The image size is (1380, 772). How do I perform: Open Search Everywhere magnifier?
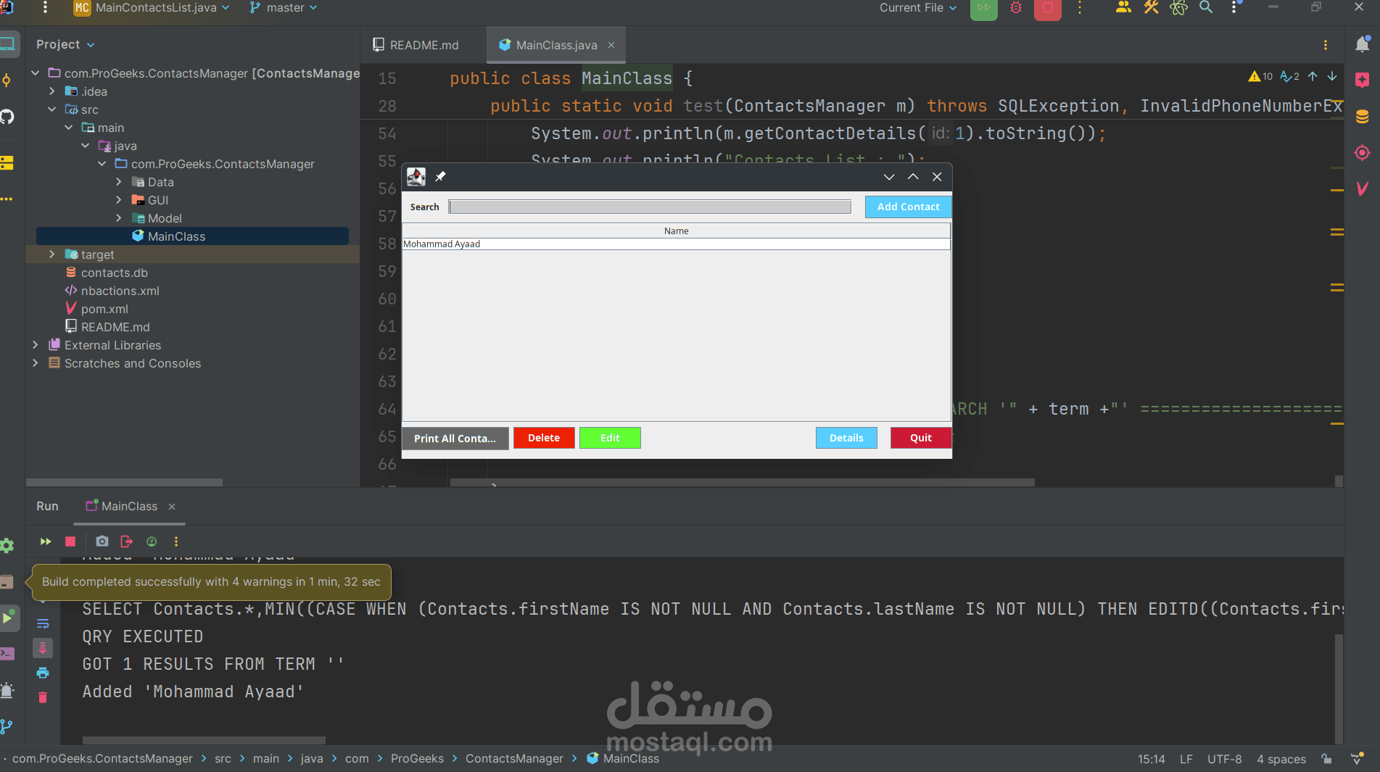1206,7
